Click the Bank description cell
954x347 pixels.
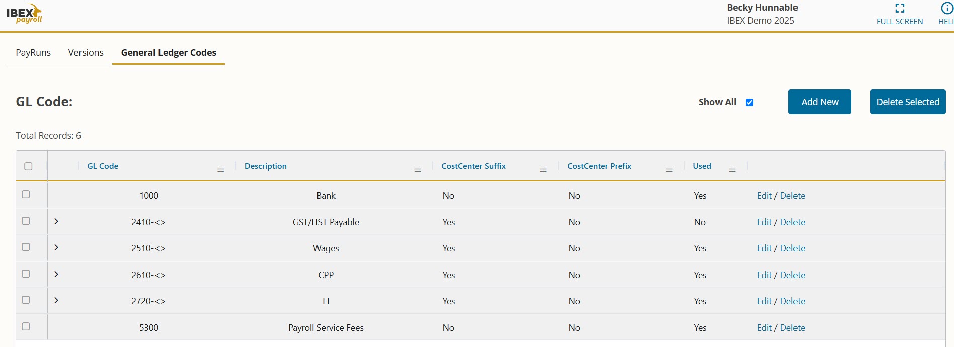pos(326,196)
